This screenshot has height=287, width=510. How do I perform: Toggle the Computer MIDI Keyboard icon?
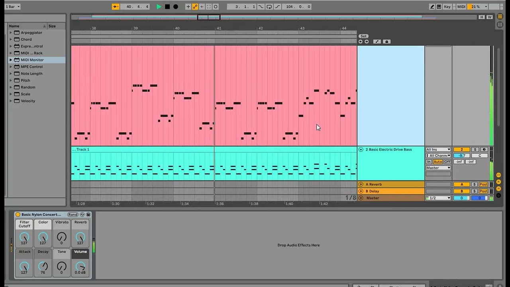coord(439,7)
